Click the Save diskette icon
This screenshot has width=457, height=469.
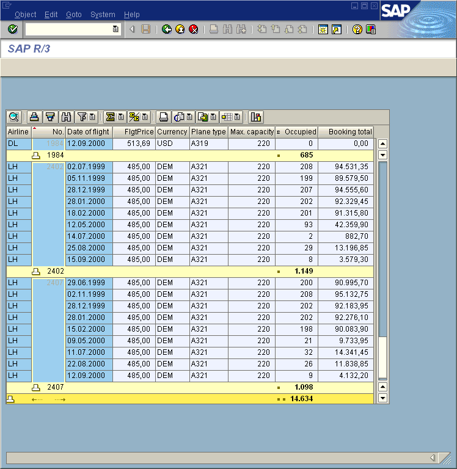pyautogui.click(x=146, y=29)
